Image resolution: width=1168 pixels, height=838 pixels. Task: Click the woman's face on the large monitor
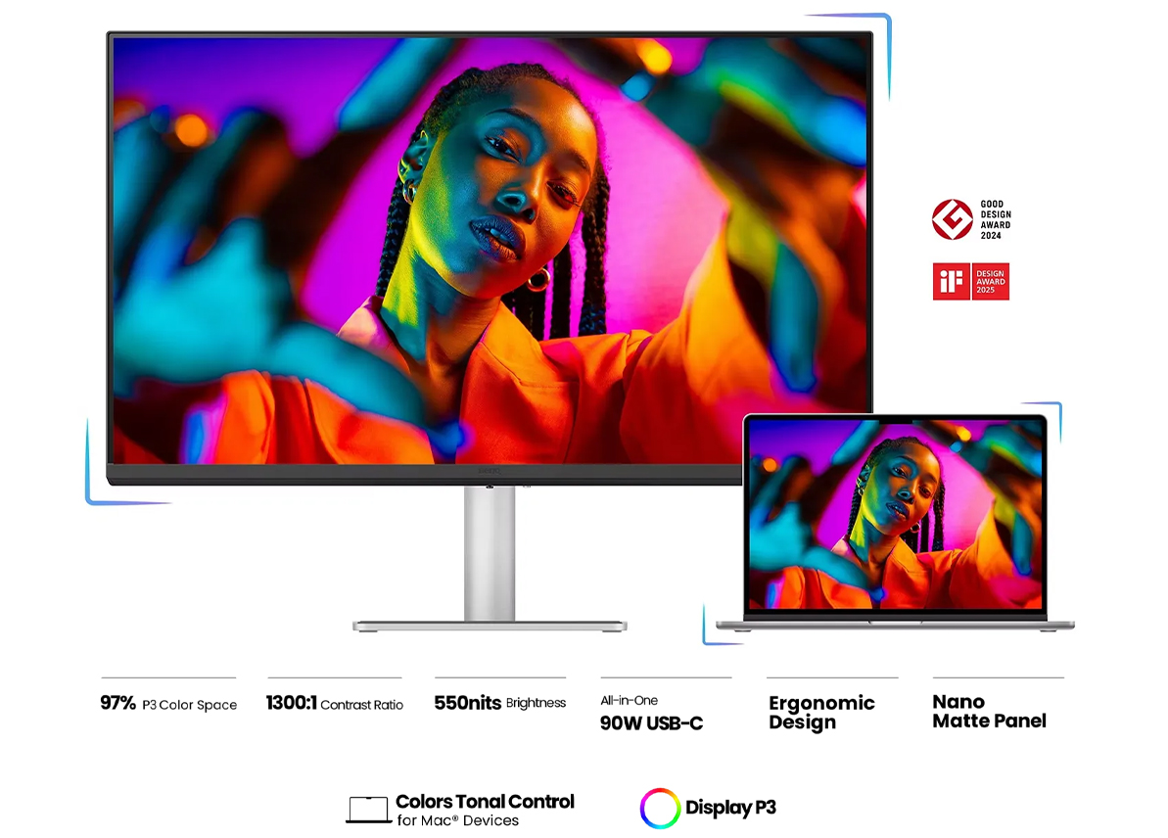tap(504, 196)
